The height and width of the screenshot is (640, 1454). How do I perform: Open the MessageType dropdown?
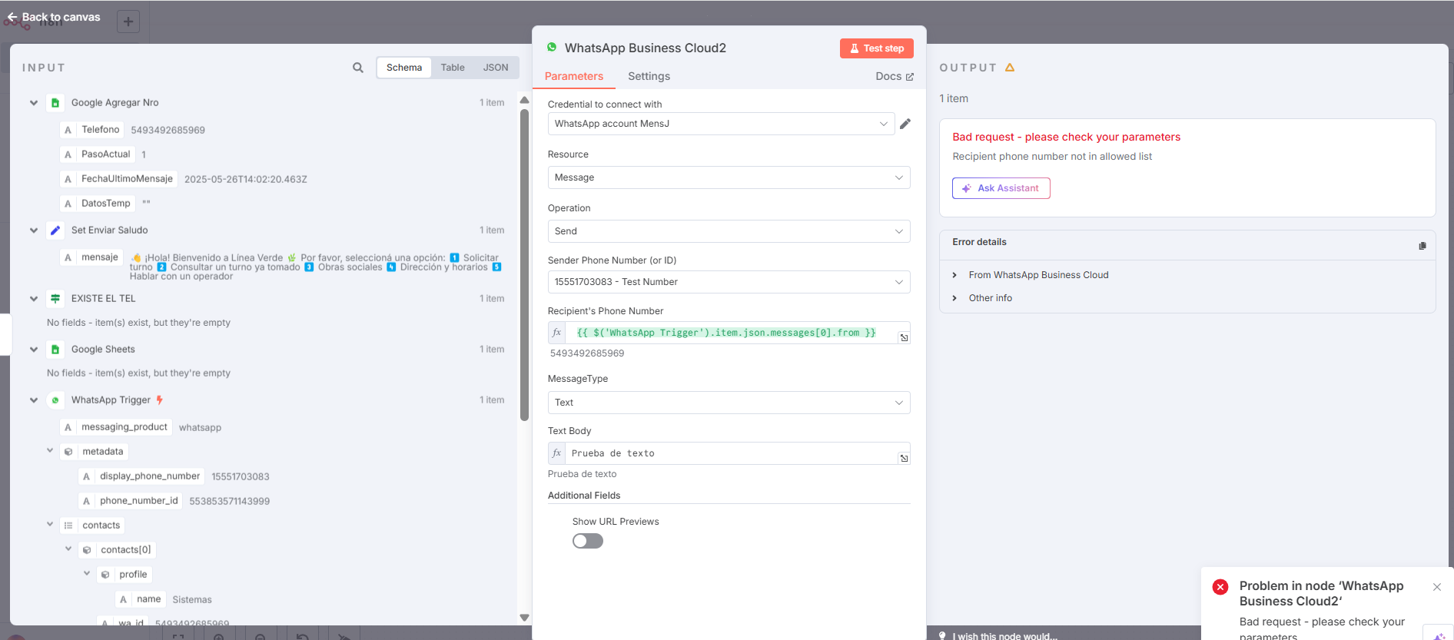tap(729, 403)
